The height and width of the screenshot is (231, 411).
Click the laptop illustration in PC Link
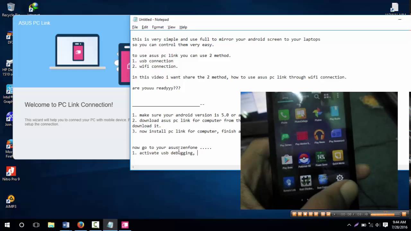[x=77, y=52]
